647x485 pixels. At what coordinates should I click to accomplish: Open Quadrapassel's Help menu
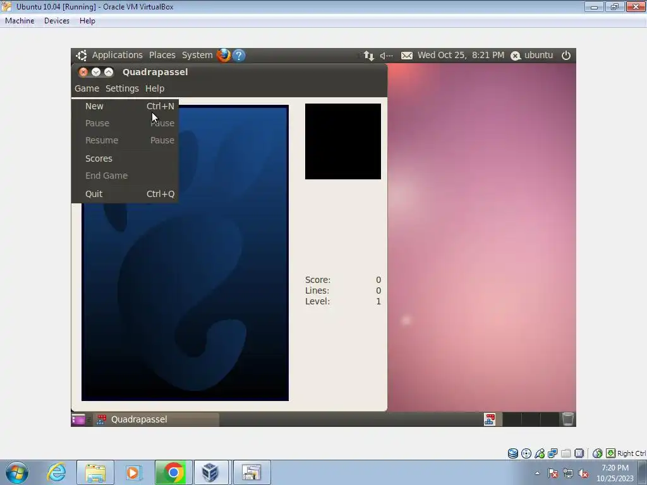[155, 88]
